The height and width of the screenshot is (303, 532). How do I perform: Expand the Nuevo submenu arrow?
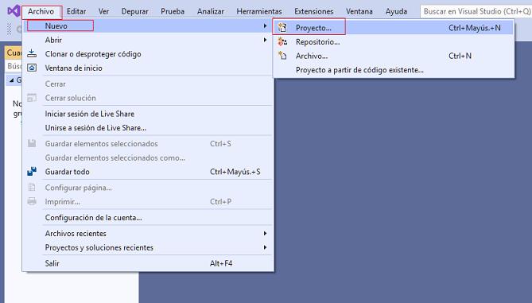click(x=265, y=25)
